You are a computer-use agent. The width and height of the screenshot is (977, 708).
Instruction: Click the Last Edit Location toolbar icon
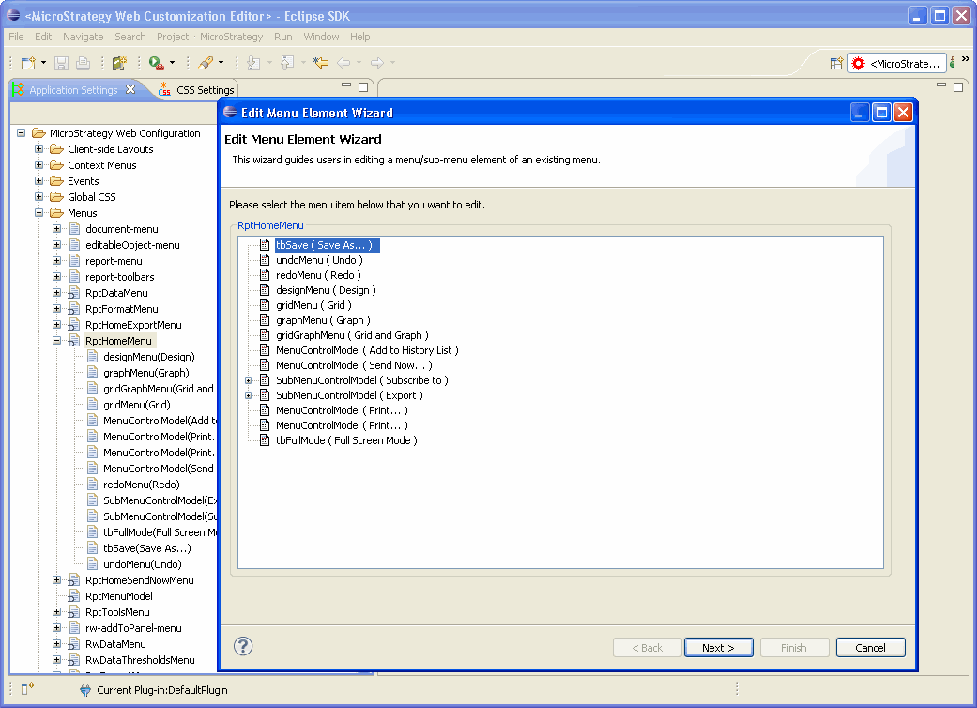click(x=321, y=63)
